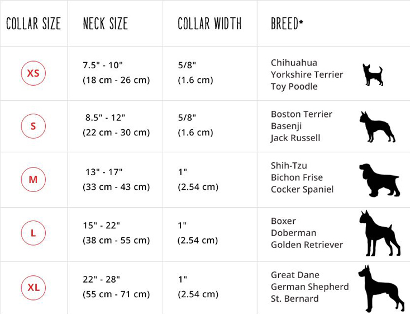Click the 22" - 28" neck size cell
The height and width of the screenshot is (314, 410).
pos(101,279)
